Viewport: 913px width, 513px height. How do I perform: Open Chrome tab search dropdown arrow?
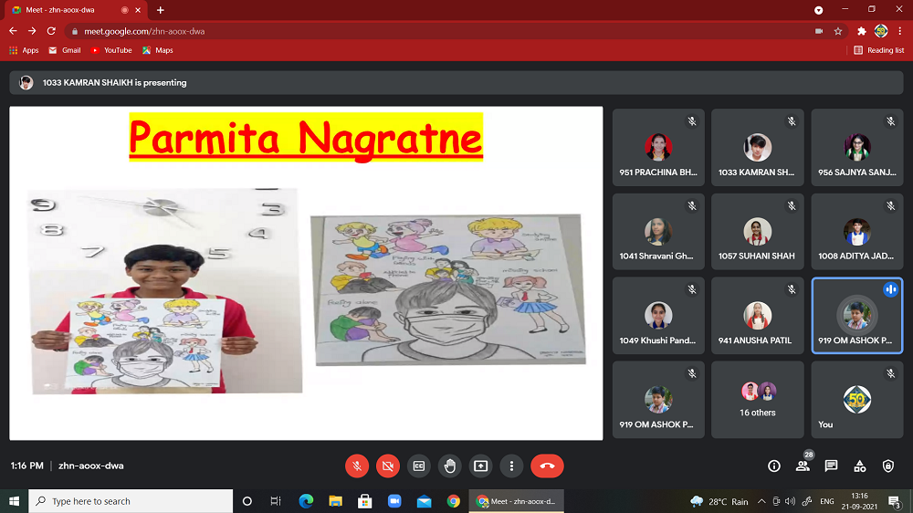[x=819, y=10]
